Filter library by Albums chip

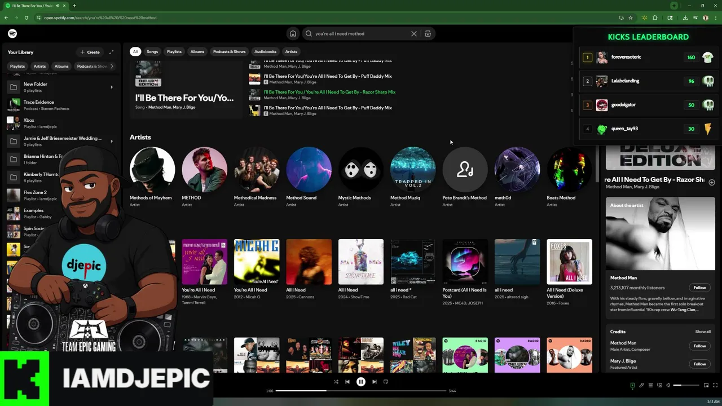tap(61, 66)
